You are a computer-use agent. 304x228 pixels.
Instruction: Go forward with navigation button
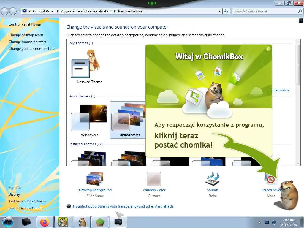(x=13, y=12)
